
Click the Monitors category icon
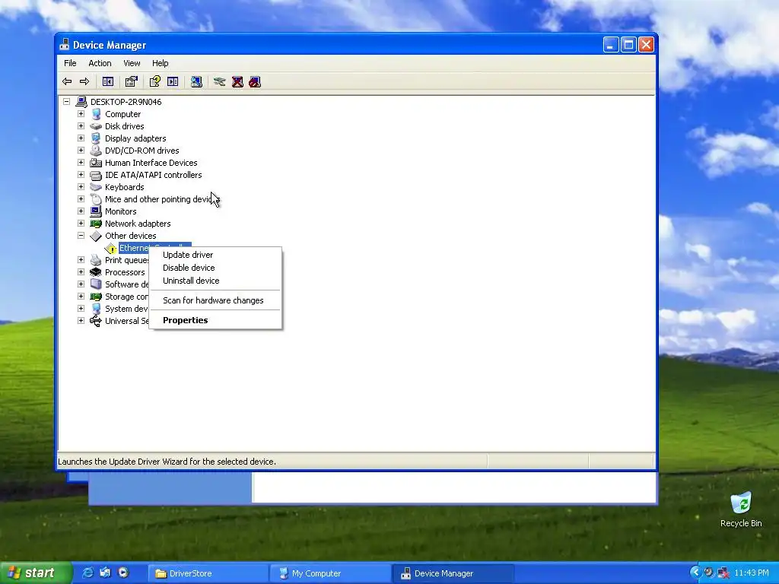pyautogui.click(x=96, y=211)
